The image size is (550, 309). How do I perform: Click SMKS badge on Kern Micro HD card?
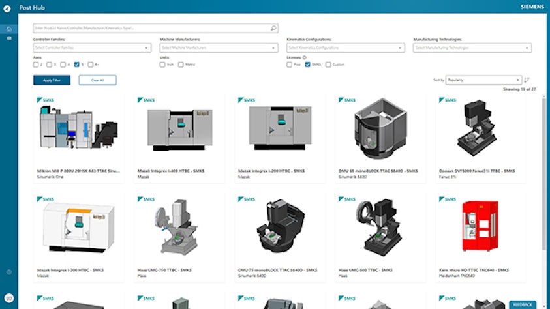point(448,199)
